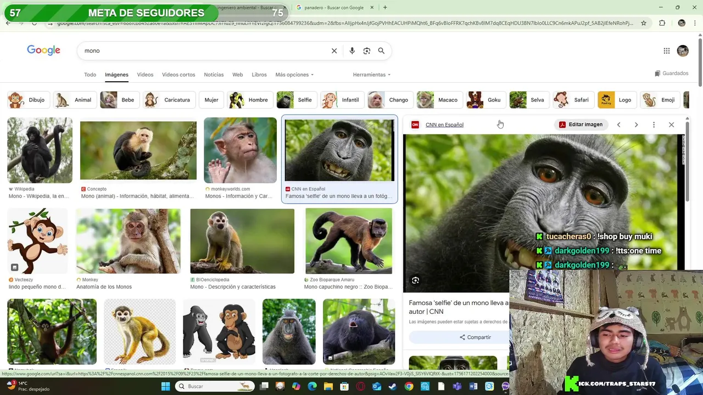Click the magnifier search button
This screenshot has height=395, width=703.
pos(381,50)
